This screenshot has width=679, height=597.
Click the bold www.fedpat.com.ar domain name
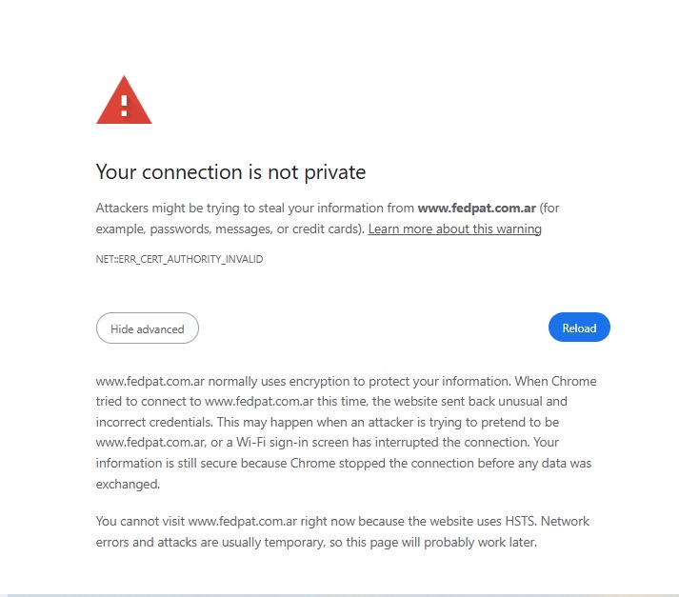pyautogui.click(x=477, y=208)
